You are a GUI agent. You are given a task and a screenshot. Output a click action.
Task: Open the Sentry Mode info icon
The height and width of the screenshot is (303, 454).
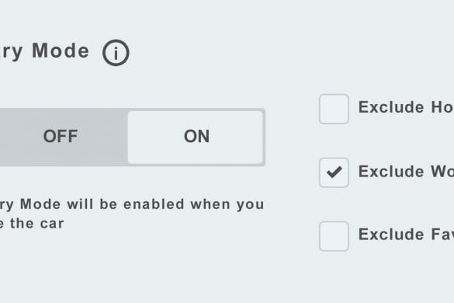tap(116, 53)
